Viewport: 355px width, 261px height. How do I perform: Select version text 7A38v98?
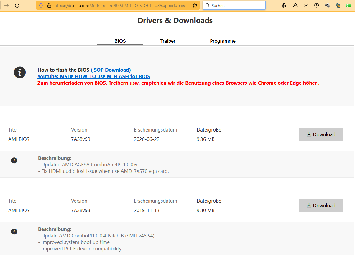click(80, 210)
